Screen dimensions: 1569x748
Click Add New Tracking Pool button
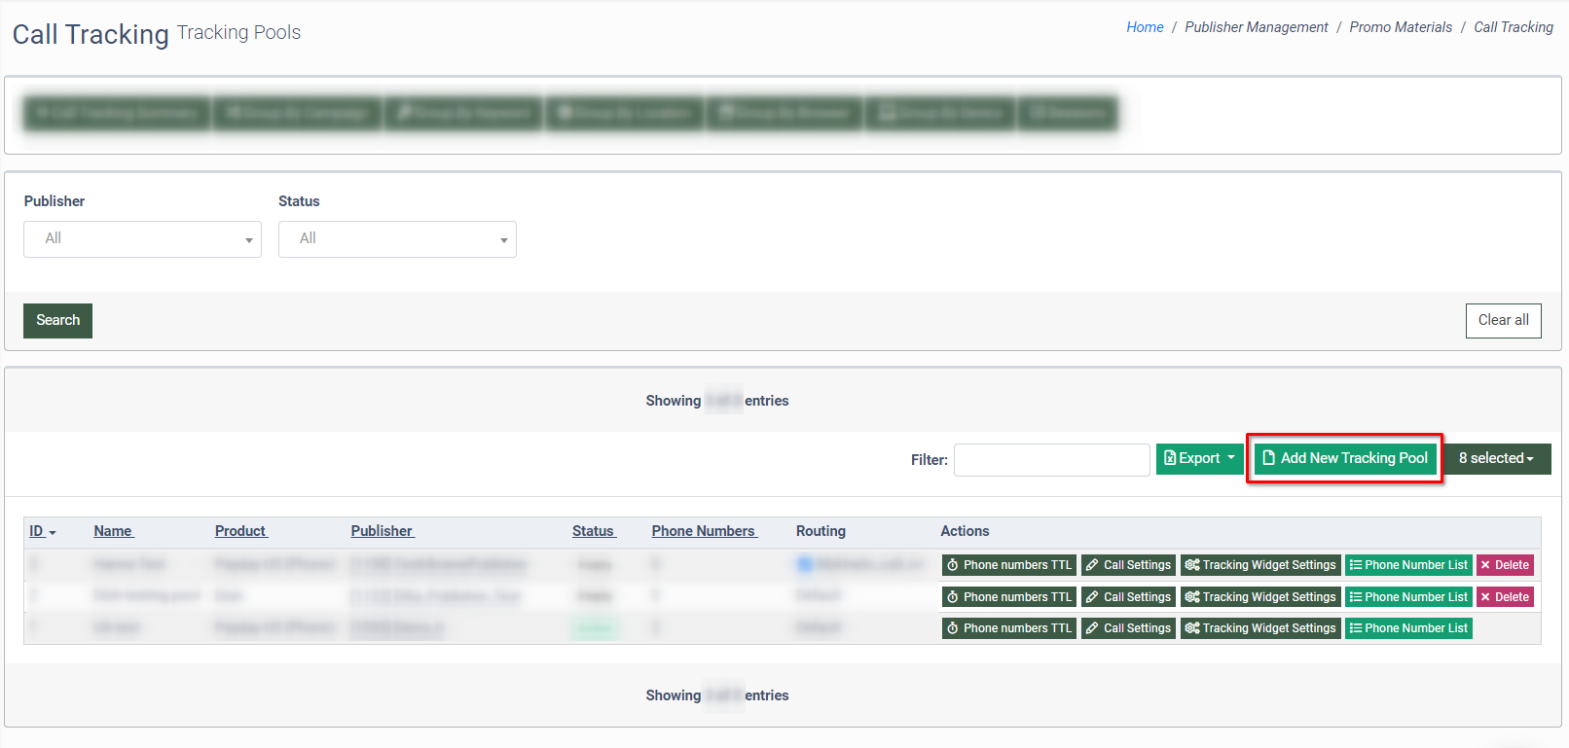(x=1344, y=458)
